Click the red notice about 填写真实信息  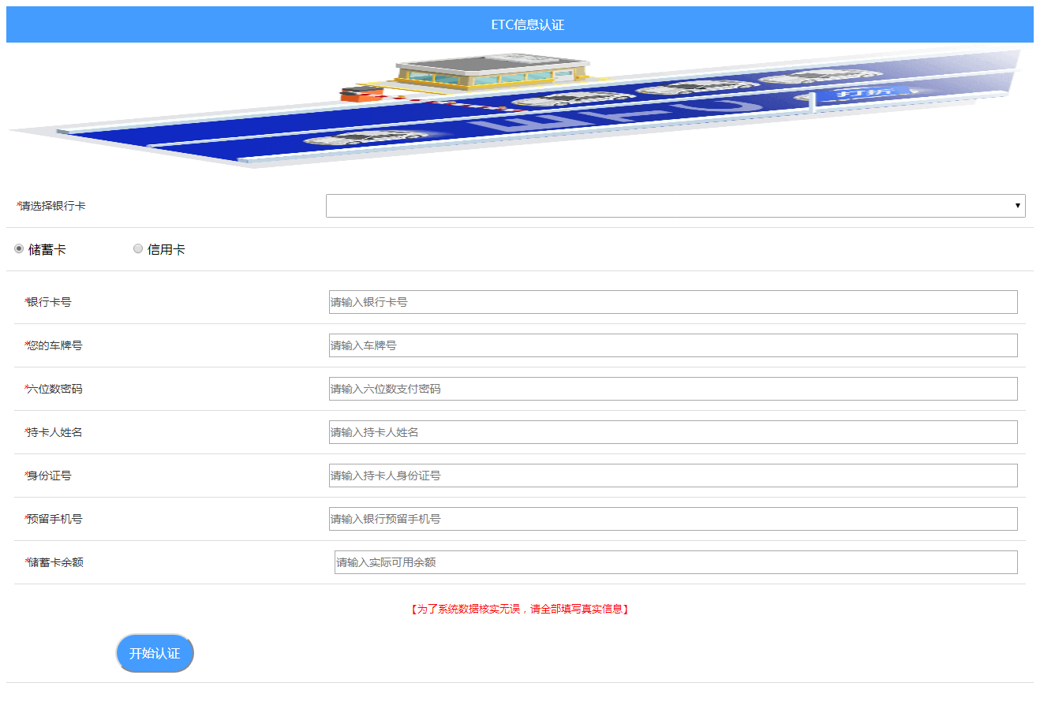point(519,609)
